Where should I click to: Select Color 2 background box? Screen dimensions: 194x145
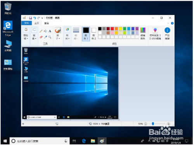click(x=94, y=34)
